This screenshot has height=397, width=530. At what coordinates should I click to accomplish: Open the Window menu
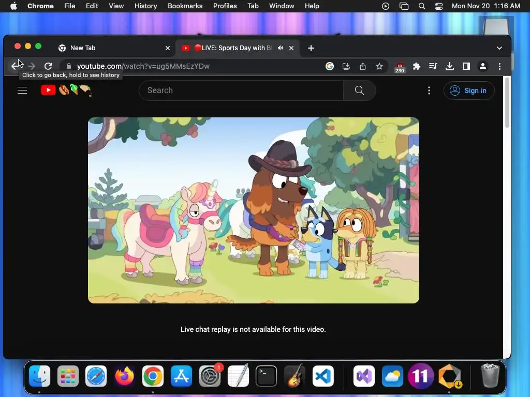[282, 6]
